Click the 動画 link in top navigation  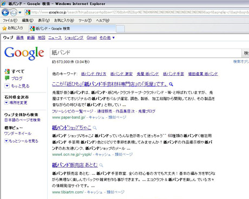(31, 37)
